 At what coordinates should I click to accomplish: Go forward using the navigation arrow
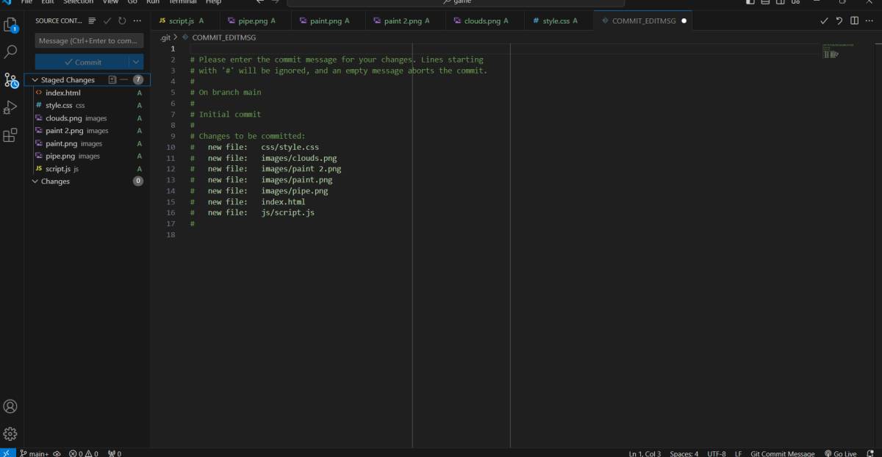275,2
